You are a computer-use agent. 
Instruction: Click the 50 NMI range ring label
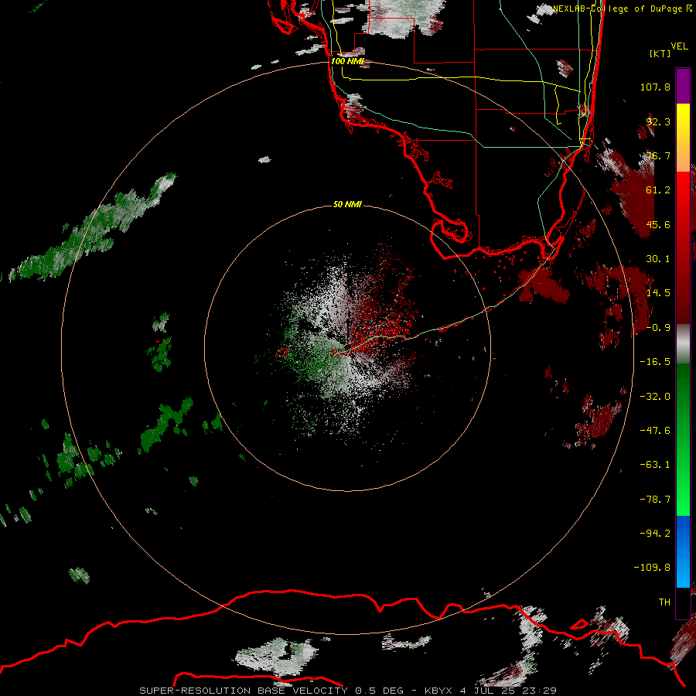pos(347,205)
